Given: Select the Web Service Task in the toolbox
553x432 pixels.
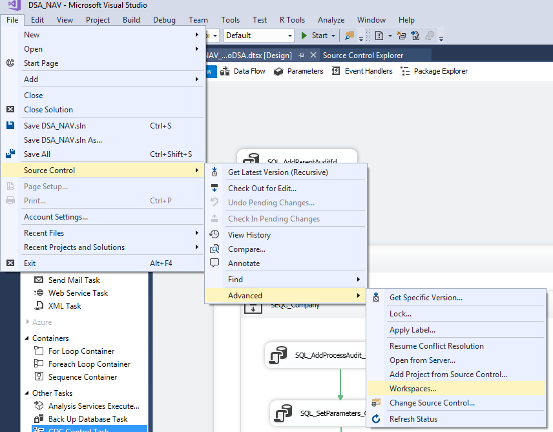Looking at the screenshot, I should (x=40, y=293).
